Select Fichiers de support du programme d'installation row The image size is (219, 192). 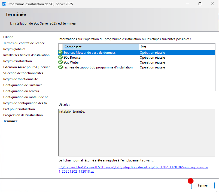tap(137, 67)
